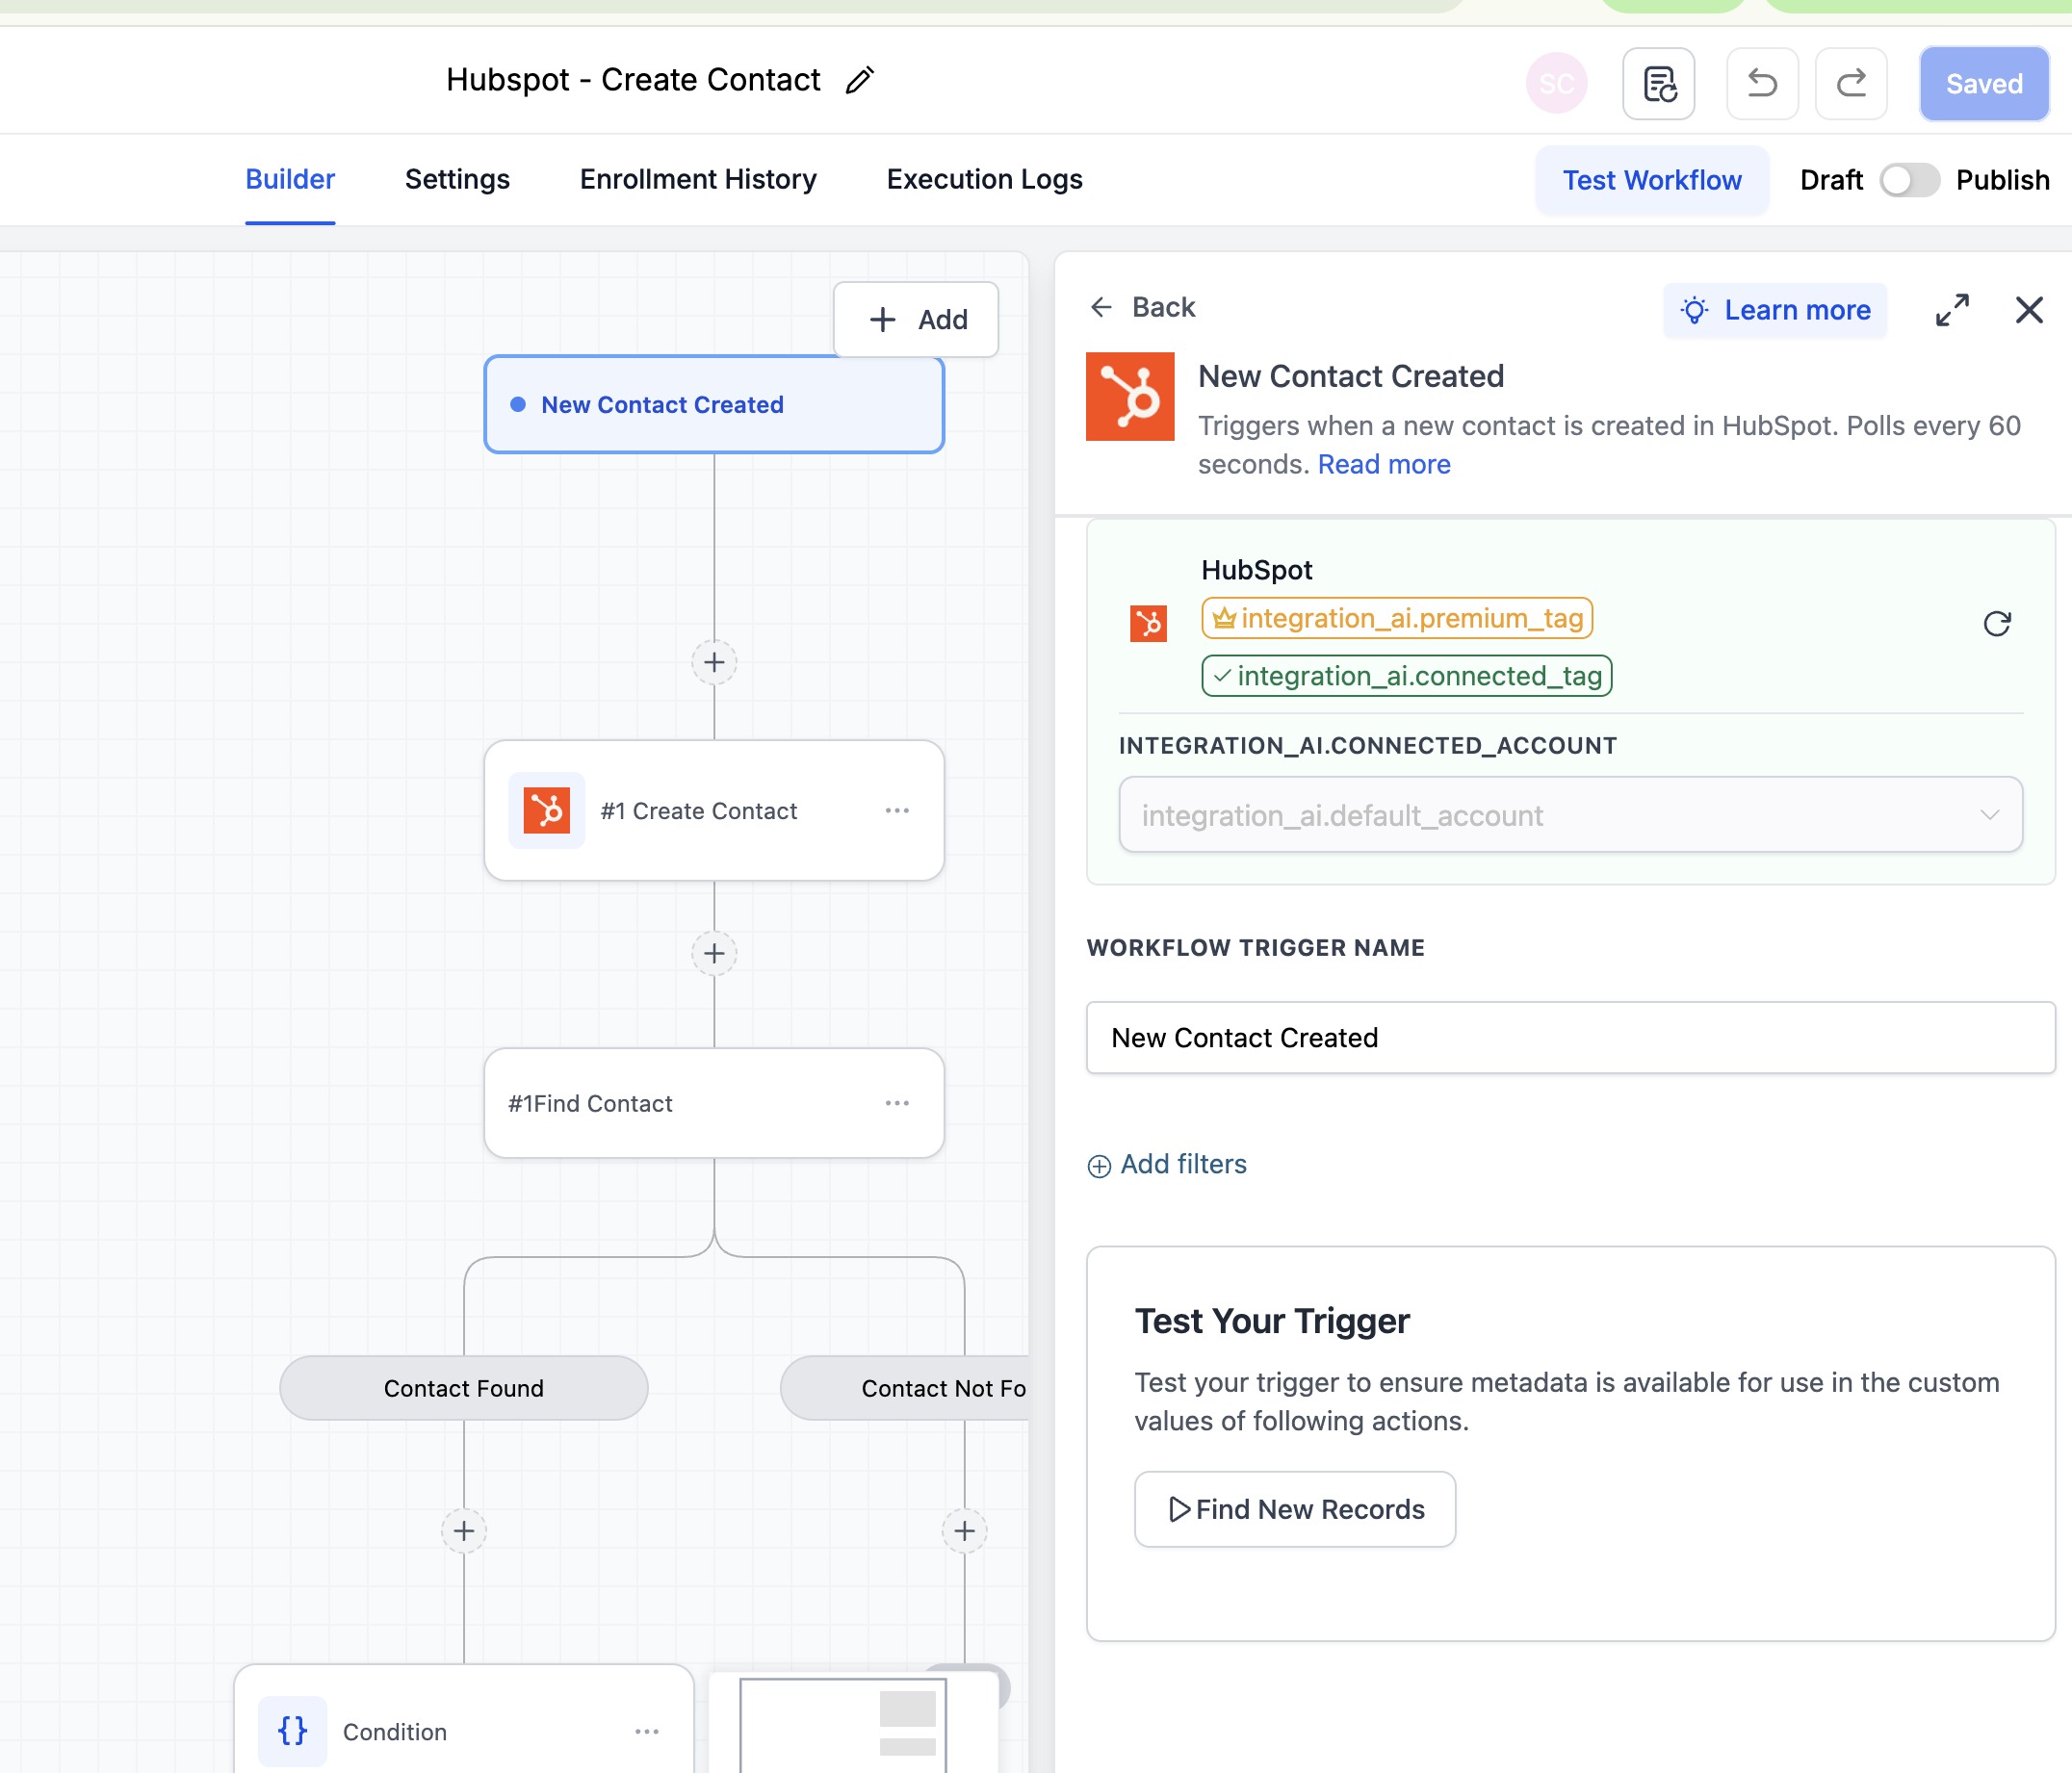The image size is (2072, 1773).
Task: Open the SC user avatar
Action: coord(1556,83)
